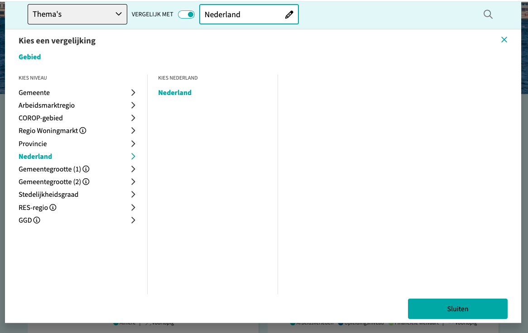Screen dimensions: 528x333
Task: Select highlighted Nederland level item
Action: (x=35, y=157)
